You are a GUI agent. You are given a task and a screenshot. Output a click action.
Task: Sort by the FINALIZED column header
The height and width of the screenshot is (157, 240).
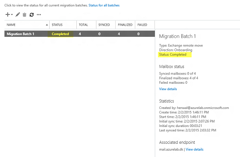point(125,25)
